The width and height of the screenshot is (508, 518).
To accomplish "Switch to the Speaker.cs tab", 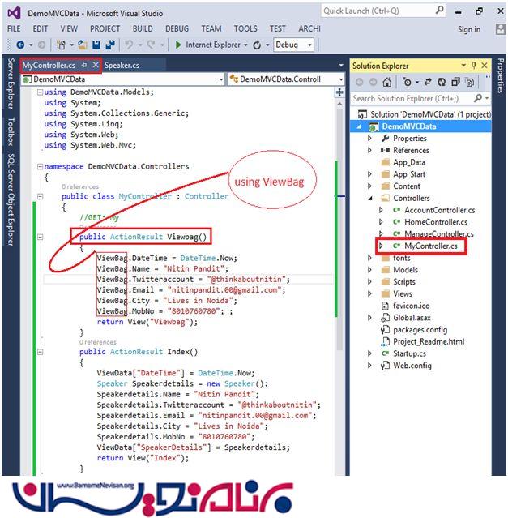I will [x=122, y=65].
